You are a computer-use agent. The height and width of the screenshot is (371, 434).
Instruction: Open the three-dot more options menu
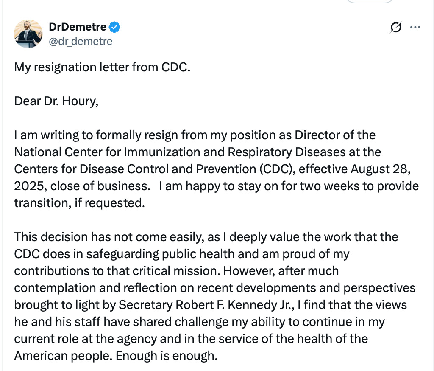[415, 27]
